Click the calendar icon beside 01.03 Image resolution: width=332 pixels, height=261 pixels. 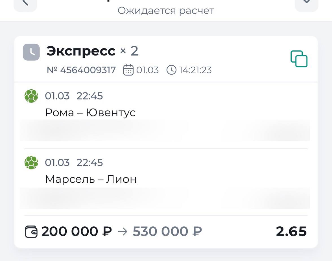coord(128,70)
